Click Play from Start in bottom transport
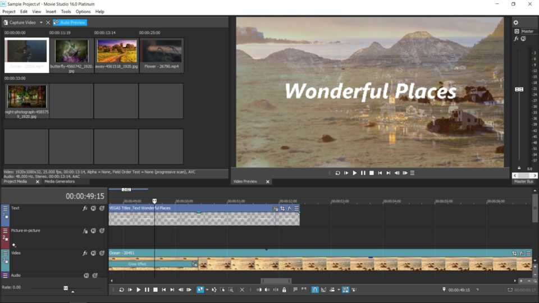The image size is (539, 303). 130,290
